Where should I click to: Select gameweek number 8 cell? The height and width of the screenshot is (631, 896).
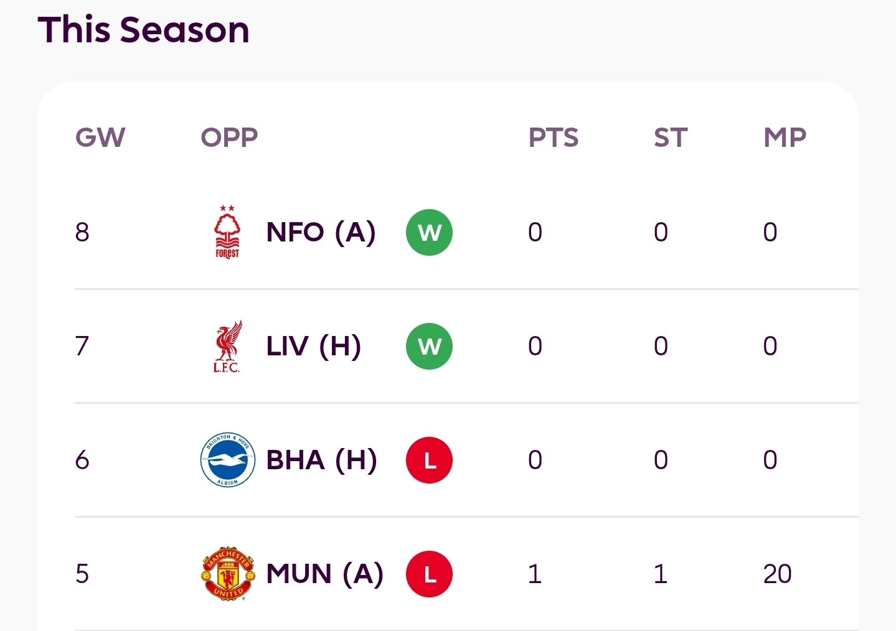82,232
